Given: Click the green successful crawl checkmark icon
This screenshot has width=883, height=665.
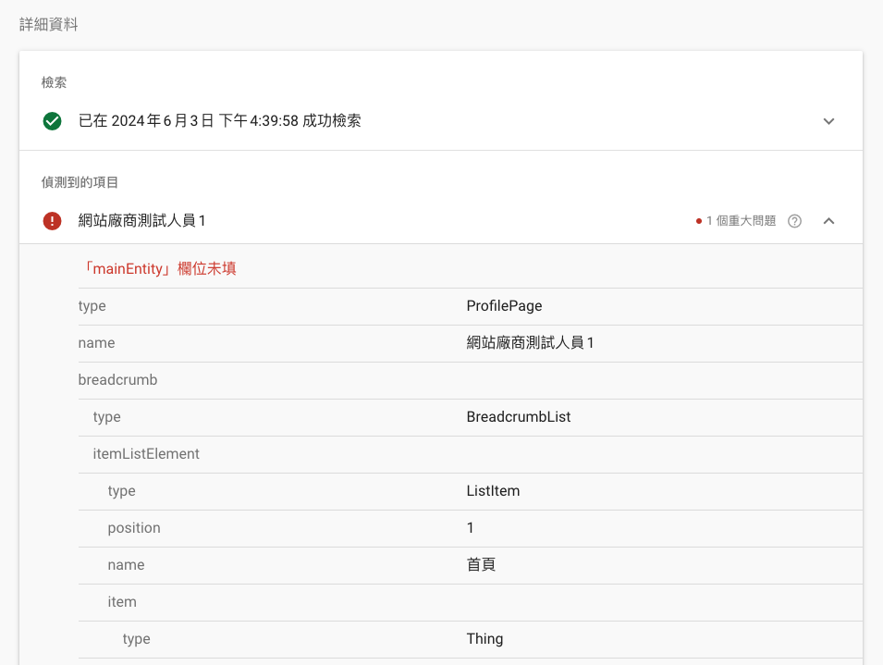Looking at the screenshot, I should tap(52, 121).
